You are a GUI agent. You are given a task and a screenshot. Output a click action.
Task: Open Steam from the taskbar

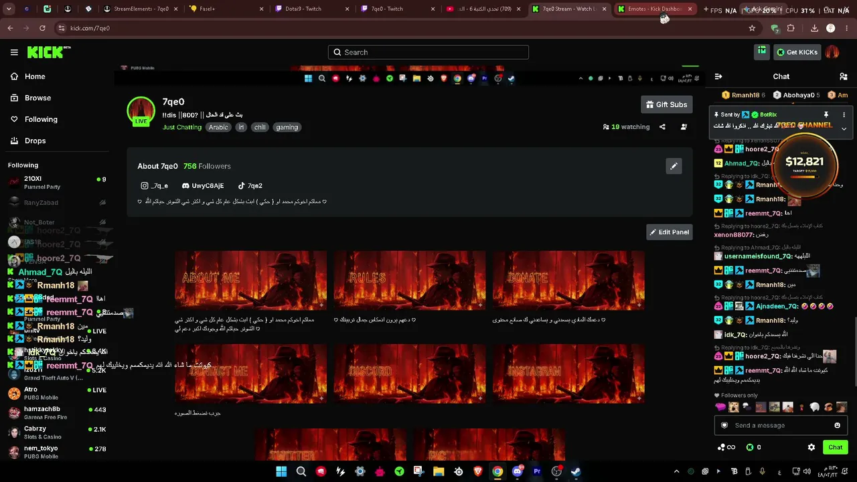tap(576, 471)
